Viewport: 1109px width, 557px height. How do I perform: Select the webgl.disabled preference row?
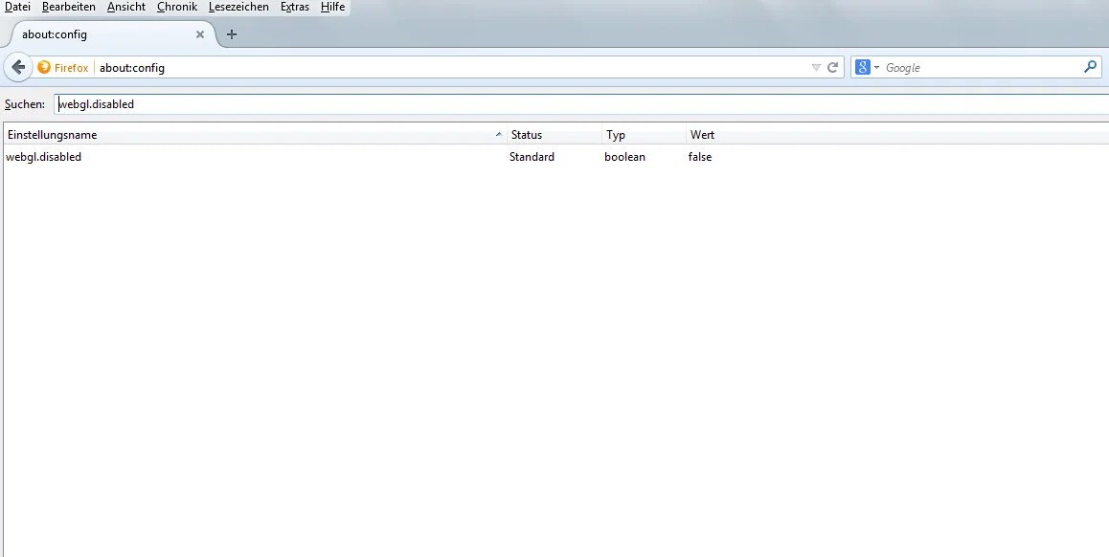click(555, 157)
